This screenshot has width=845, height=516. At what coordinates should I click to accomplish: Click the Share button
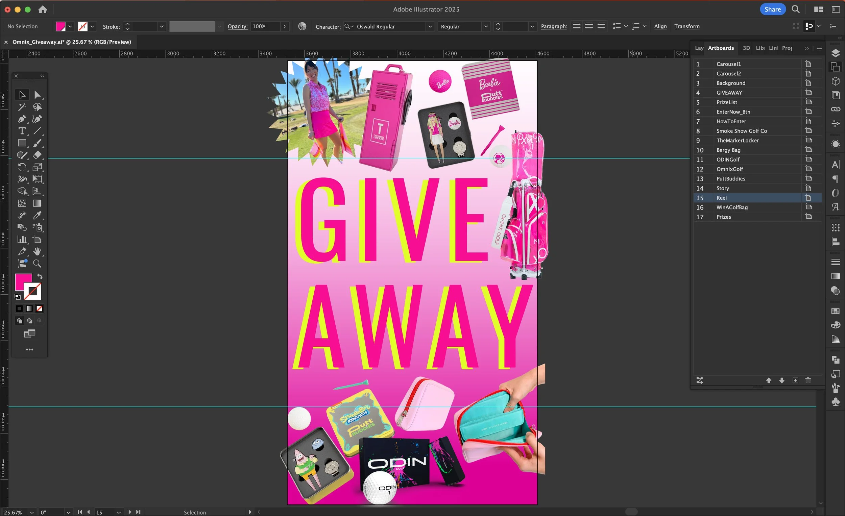772,9
